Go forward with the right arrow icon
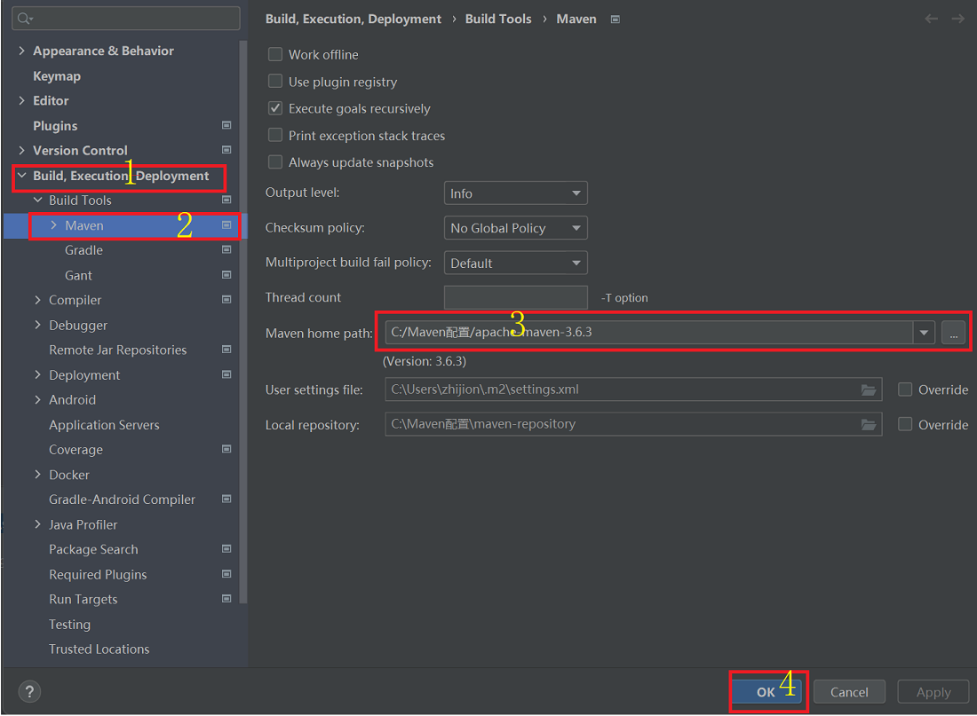The width and height of the screenshot is (977, 716). 957,19
